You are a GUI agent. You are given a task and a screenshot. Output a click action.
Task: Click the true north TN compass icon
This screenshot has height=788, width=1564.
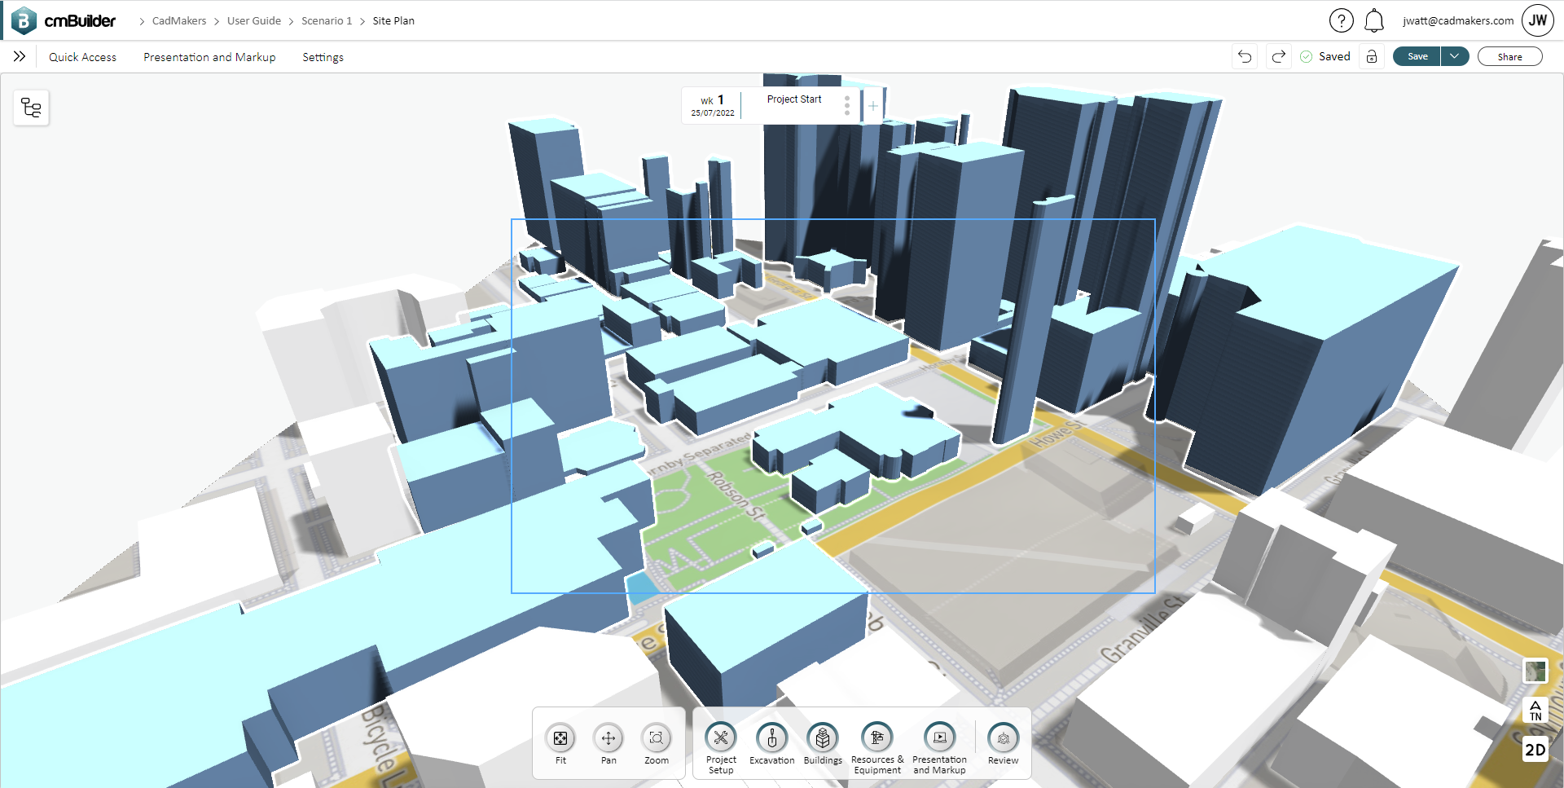(1535, 711)
